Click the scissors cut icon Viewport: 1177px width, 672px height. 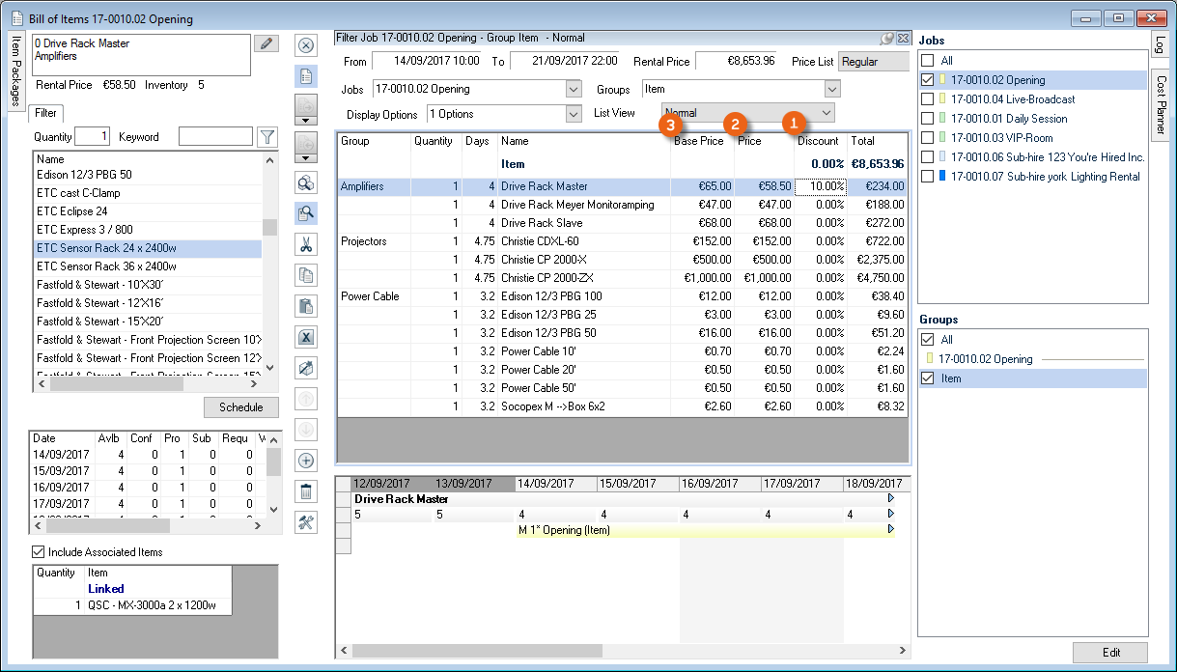[x=306, y=244]
